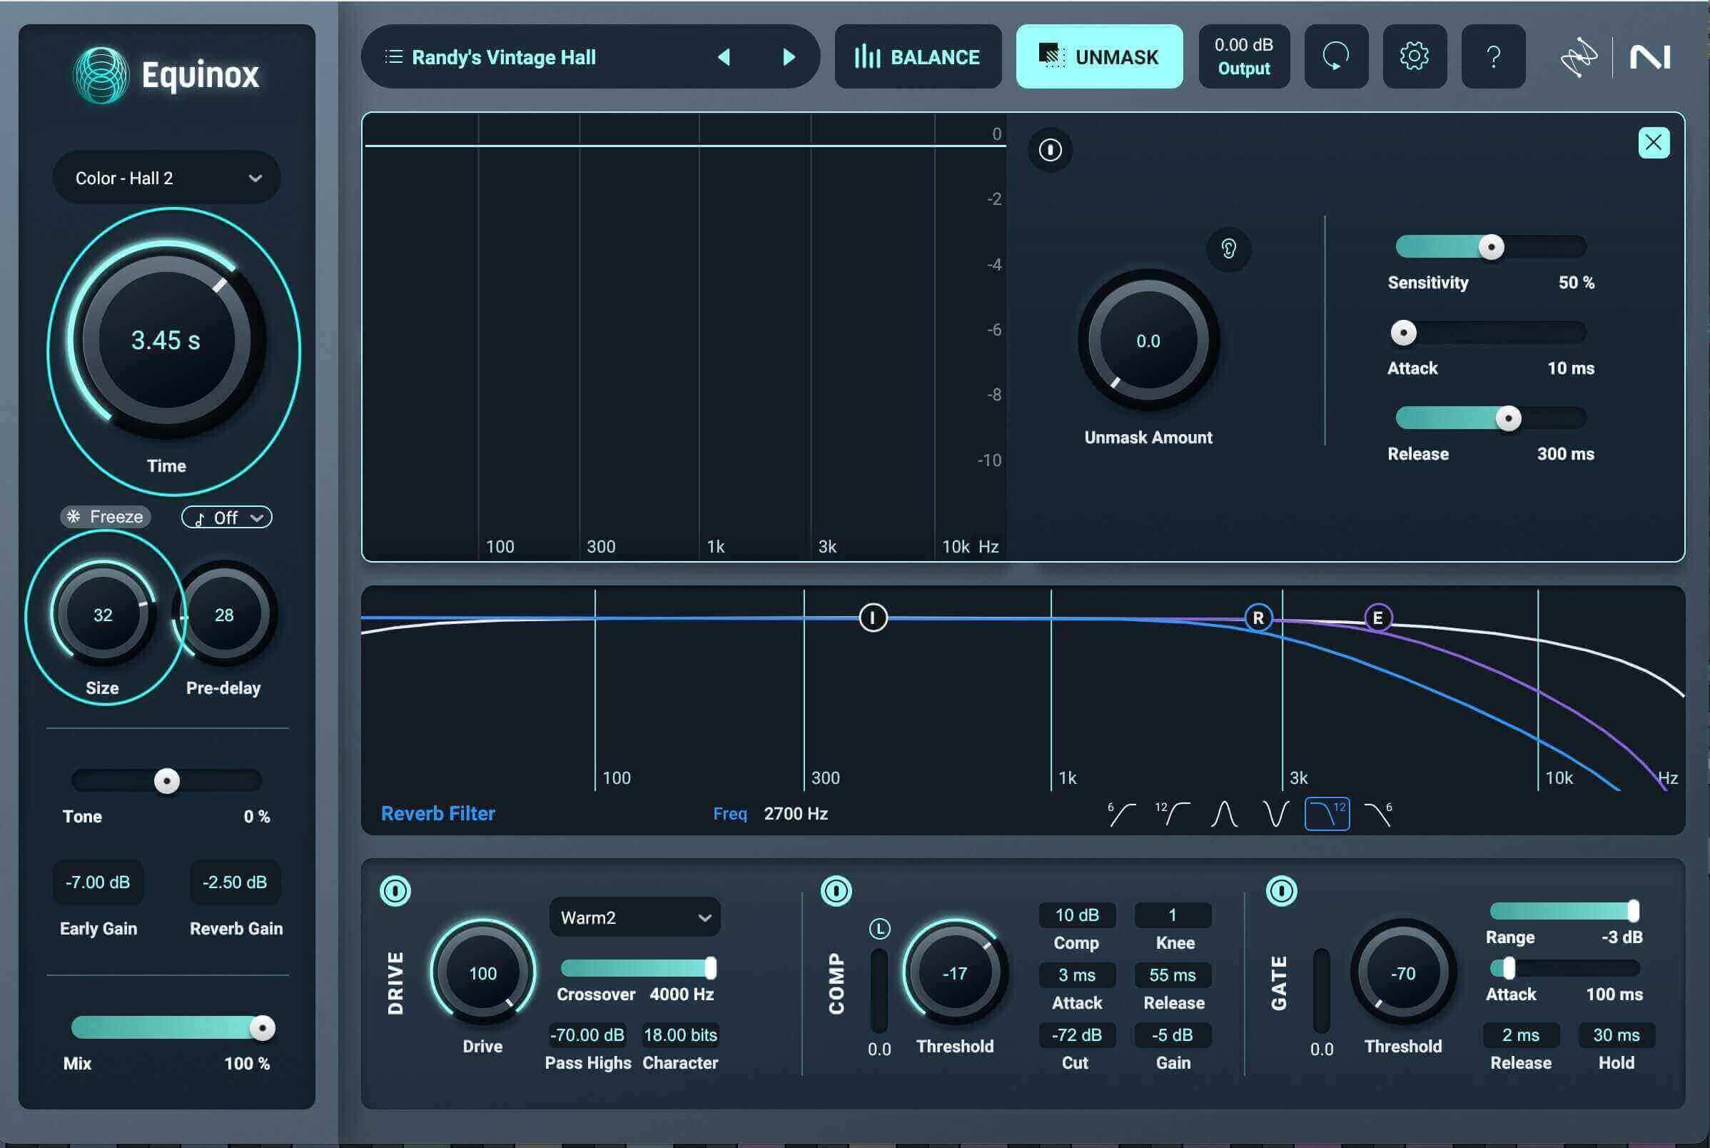
Task: Enable the Freeze button
Action: tap(106, 517)
